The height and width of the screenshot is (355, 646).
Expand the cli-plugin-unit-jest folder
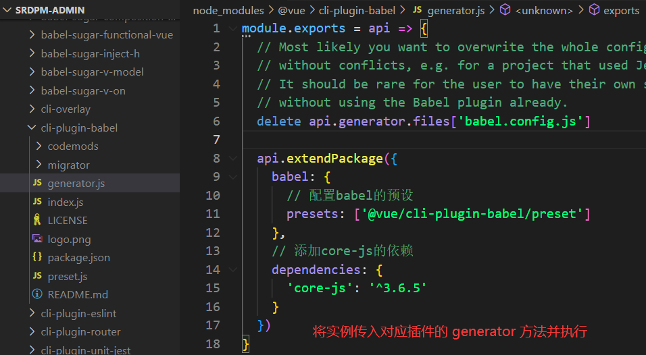pyautogui.click(x=32, y=350)
